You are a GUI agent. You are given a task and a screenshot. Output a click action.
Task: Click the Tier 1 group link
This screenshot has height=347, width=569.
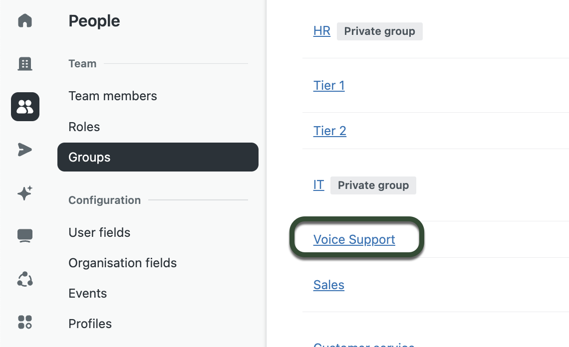[328, 85]
